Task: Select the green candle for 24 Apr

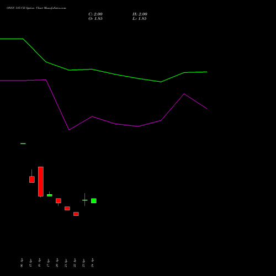Action: [94, 201]
